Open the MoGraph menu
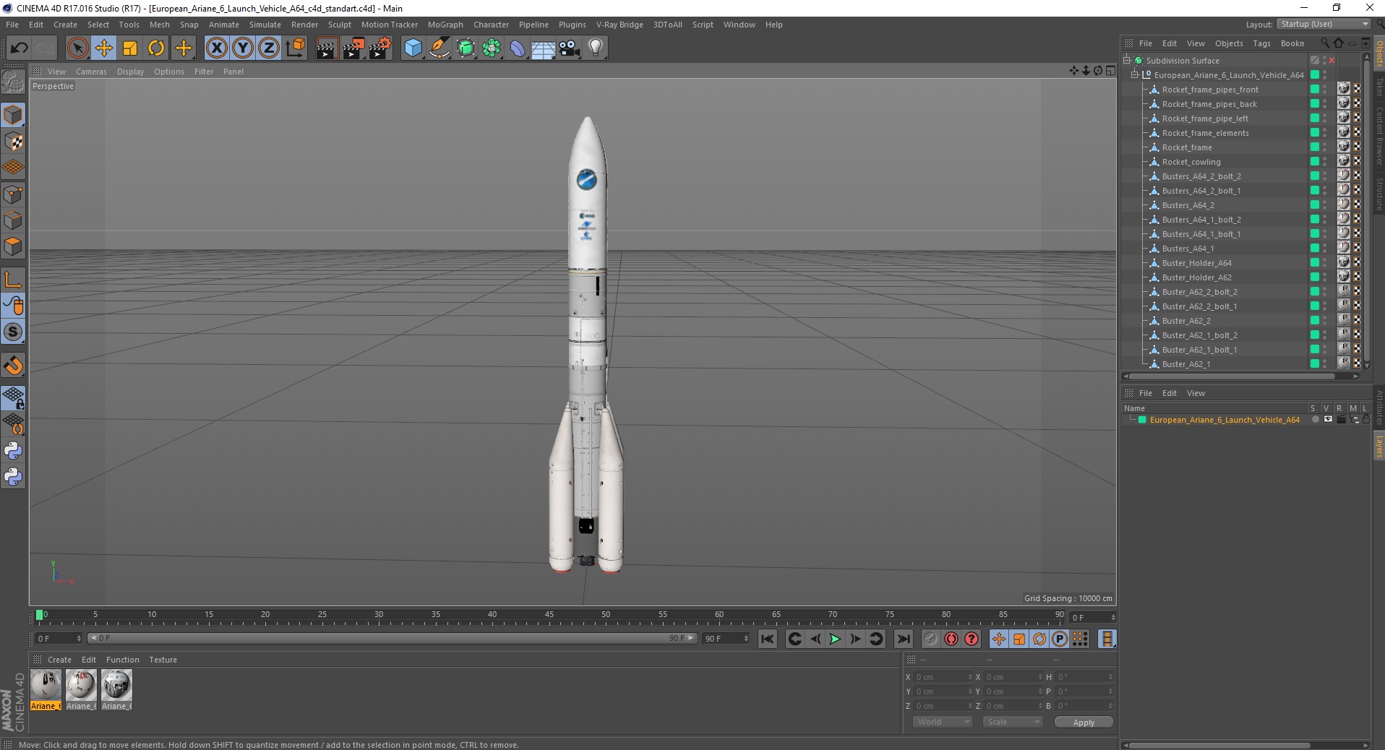1385x750 pixels. pyautogui.click(x=445, y=25)
